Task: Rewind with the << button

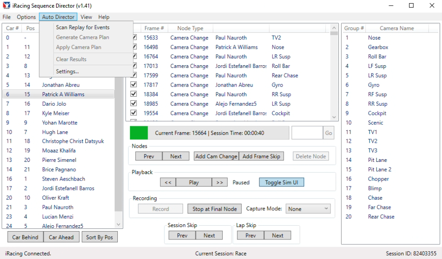Action: click(x=168, y=182)
